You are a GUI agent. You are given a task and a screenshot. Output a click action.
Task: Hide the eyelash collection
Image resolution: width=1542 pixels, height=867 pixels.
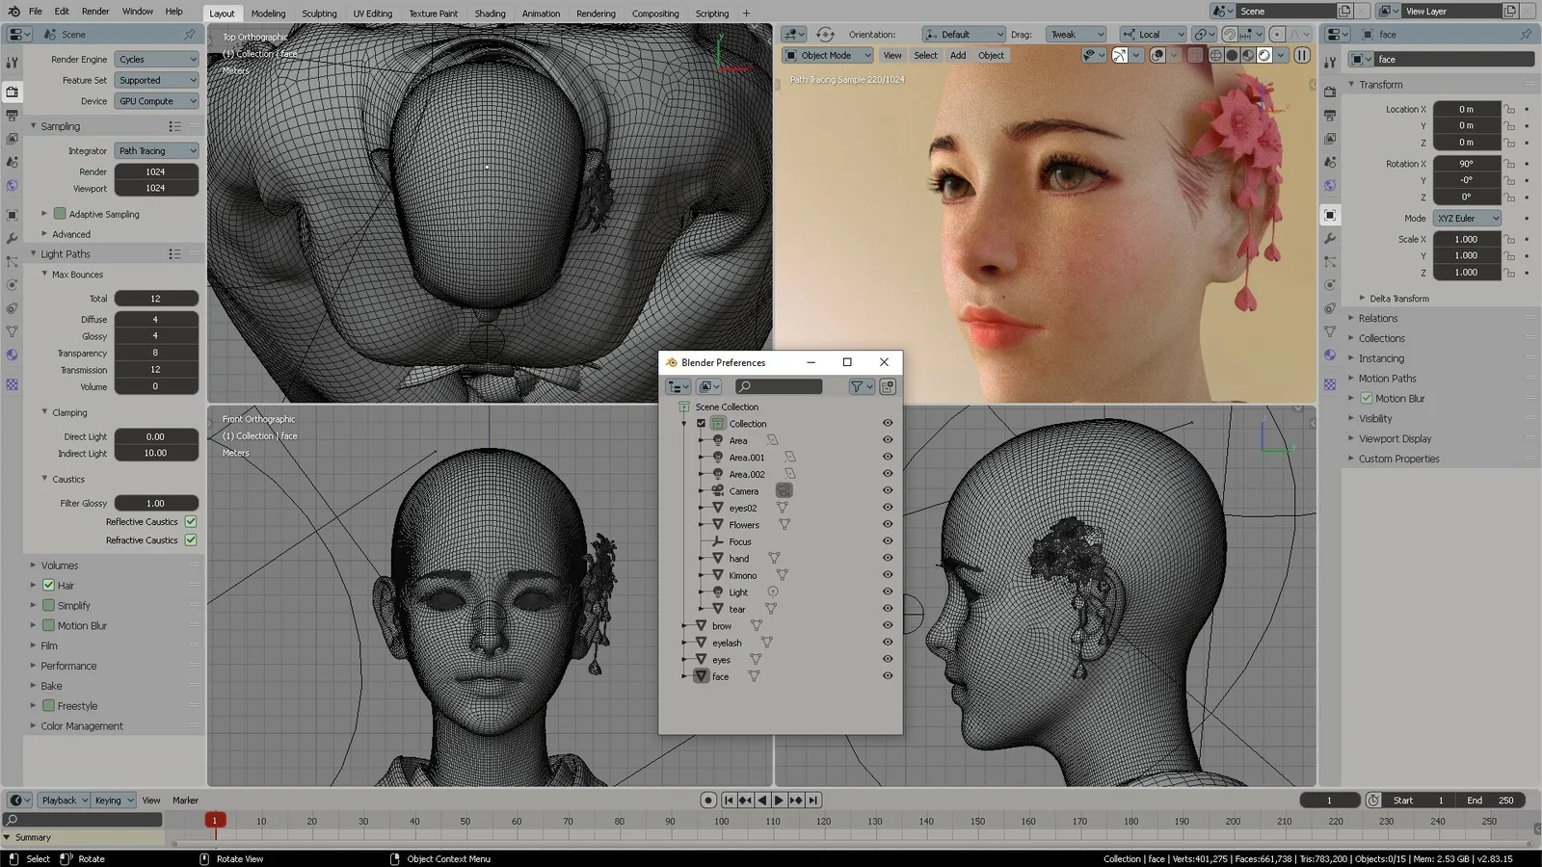pyautogui.click(x=887, y=642)
